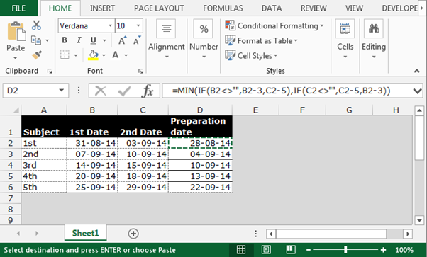The image size is (427, 257).
Task: Switch to Page Break Preview icon
Action: click(x=291, y=250)
